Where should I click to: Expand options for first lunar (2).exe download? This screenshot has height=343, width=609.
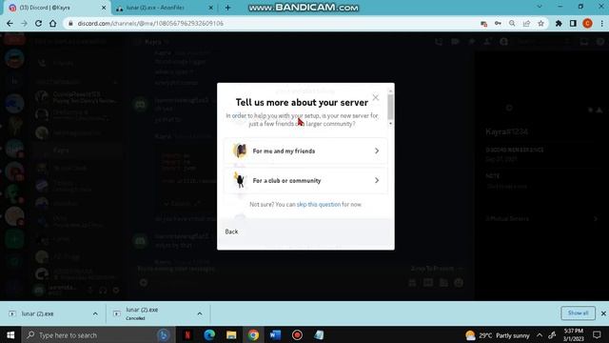[95, 313]
